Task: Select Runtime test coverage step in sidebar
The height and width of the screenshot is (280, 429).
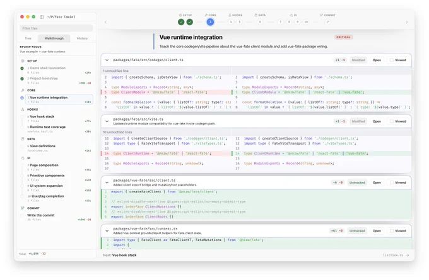Action: [x=59, y=129]
